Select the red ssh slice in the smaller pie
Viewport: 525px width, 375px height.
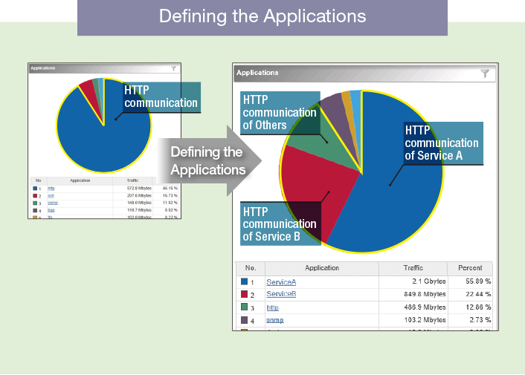point(91,92)
